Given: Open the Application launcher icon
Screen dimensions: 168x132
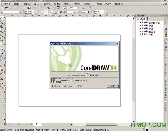Looking at the screenshot, I should [x=58, y=8].
